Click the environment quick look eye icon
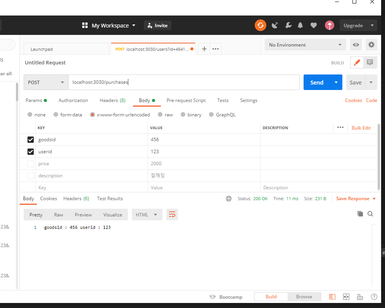The height and width of the screenshot is (308, 385). [x=356, y=45]
